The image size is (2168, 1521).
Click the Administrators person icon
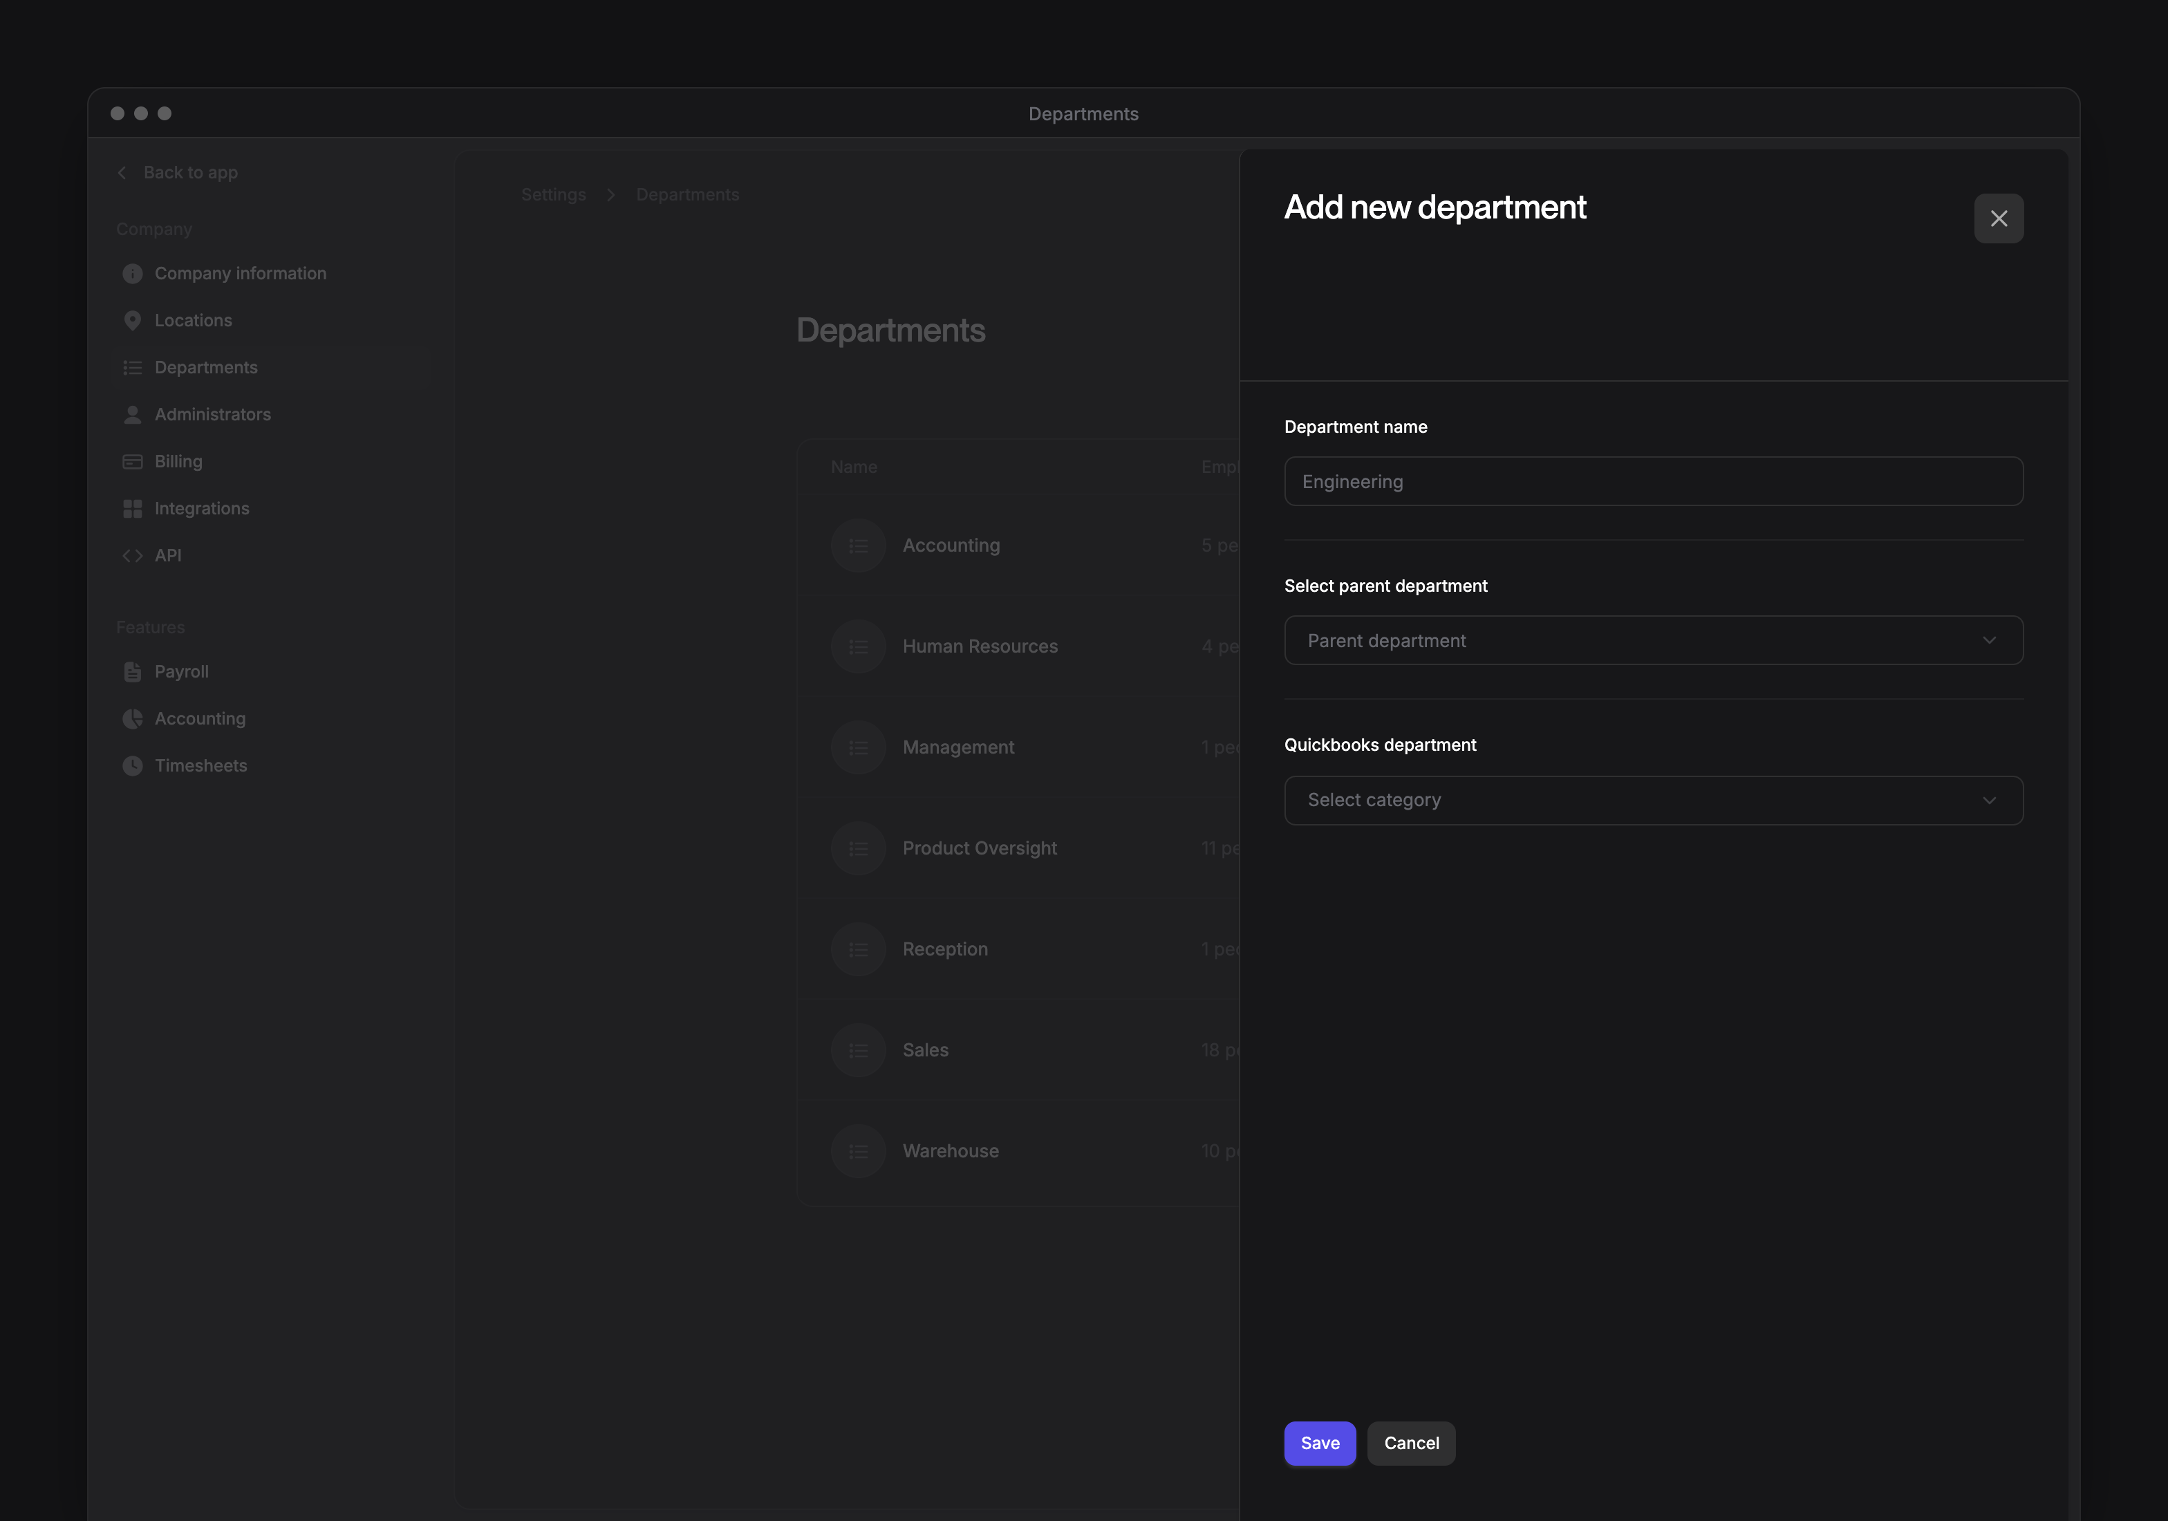(132, 415)
